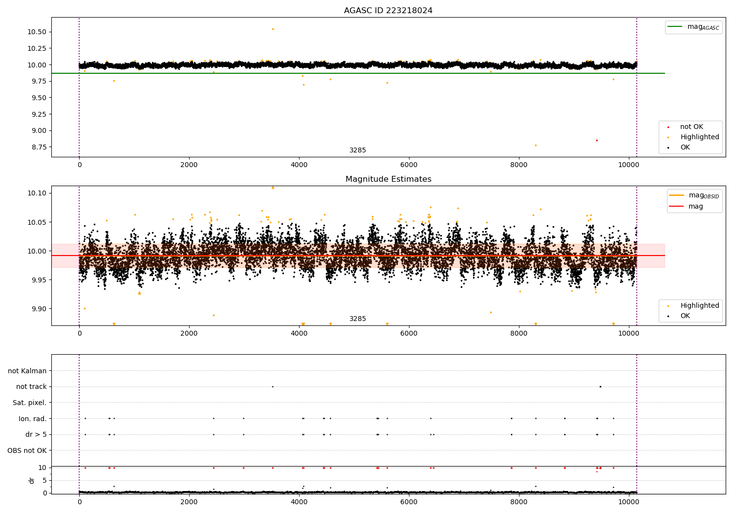Click the "OBS not OK" row label
This screenshot has height=513, width=733.
[27, 450]
